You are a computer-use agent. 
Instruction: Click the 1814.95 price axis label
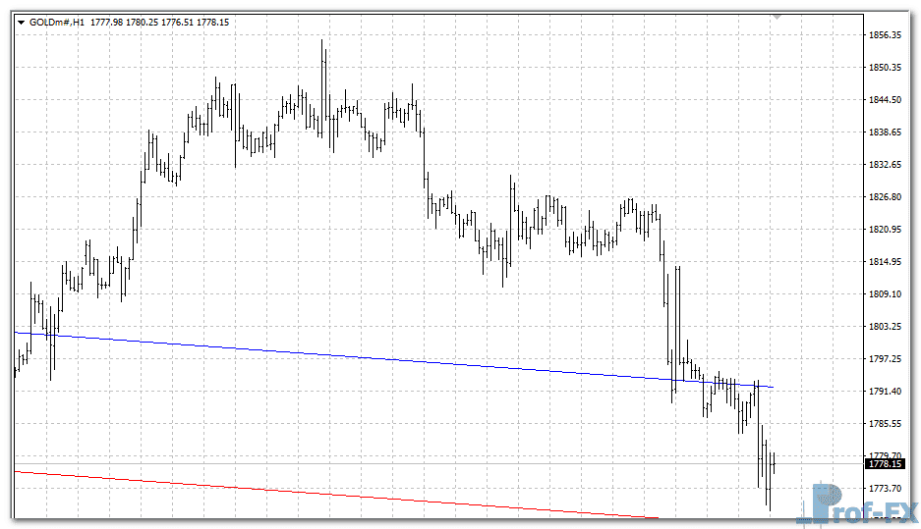coord(886,262)
